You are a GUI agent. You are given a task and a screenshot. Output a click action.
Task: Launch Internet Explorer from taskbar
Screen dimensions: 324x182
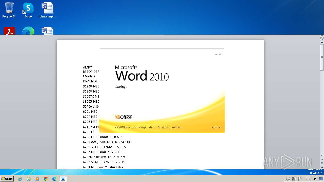[x=20, y=179]
